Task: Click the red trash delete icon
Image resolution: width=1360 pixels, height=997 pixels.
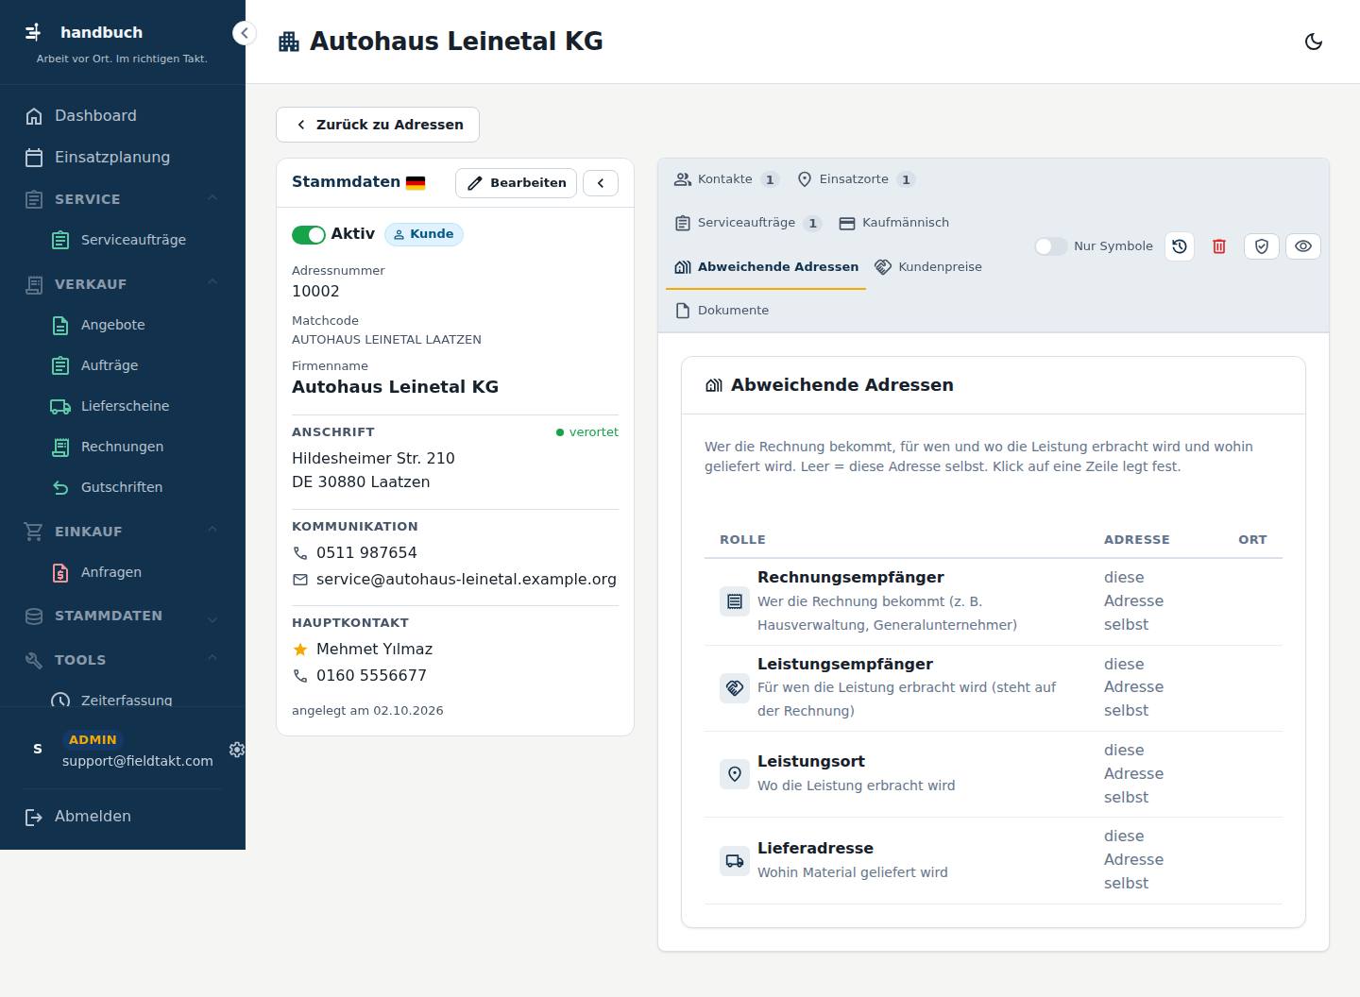Action: (x=1219, y=246)
